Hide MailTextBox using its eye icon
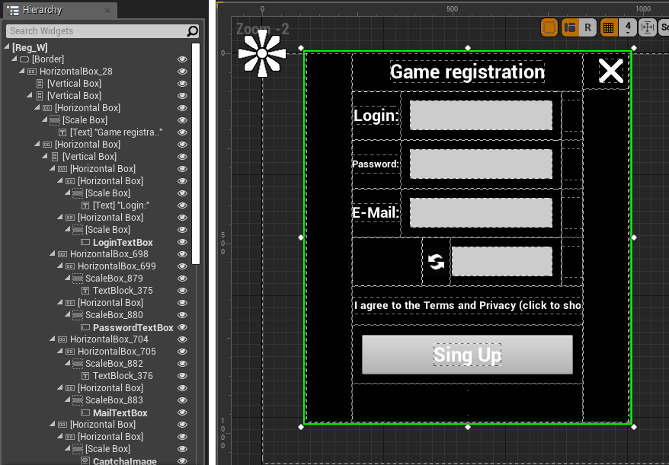The image size is (669, 465). coord(182,412)
